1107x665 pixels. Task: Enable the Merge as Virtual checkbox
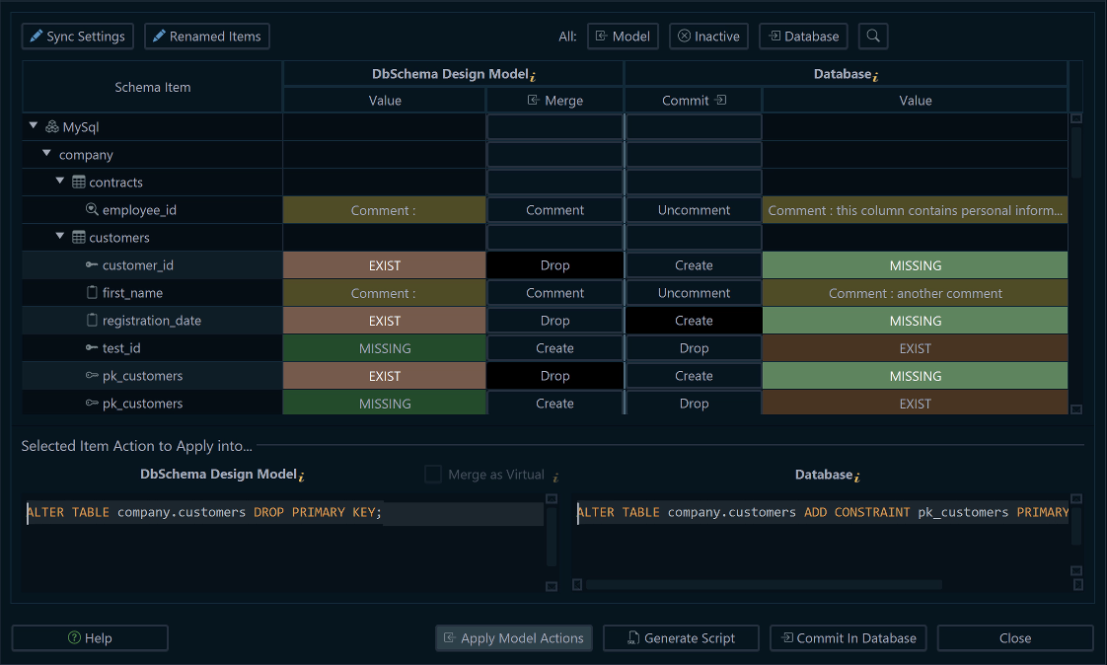pyautogui.click(x=433, y=474)
